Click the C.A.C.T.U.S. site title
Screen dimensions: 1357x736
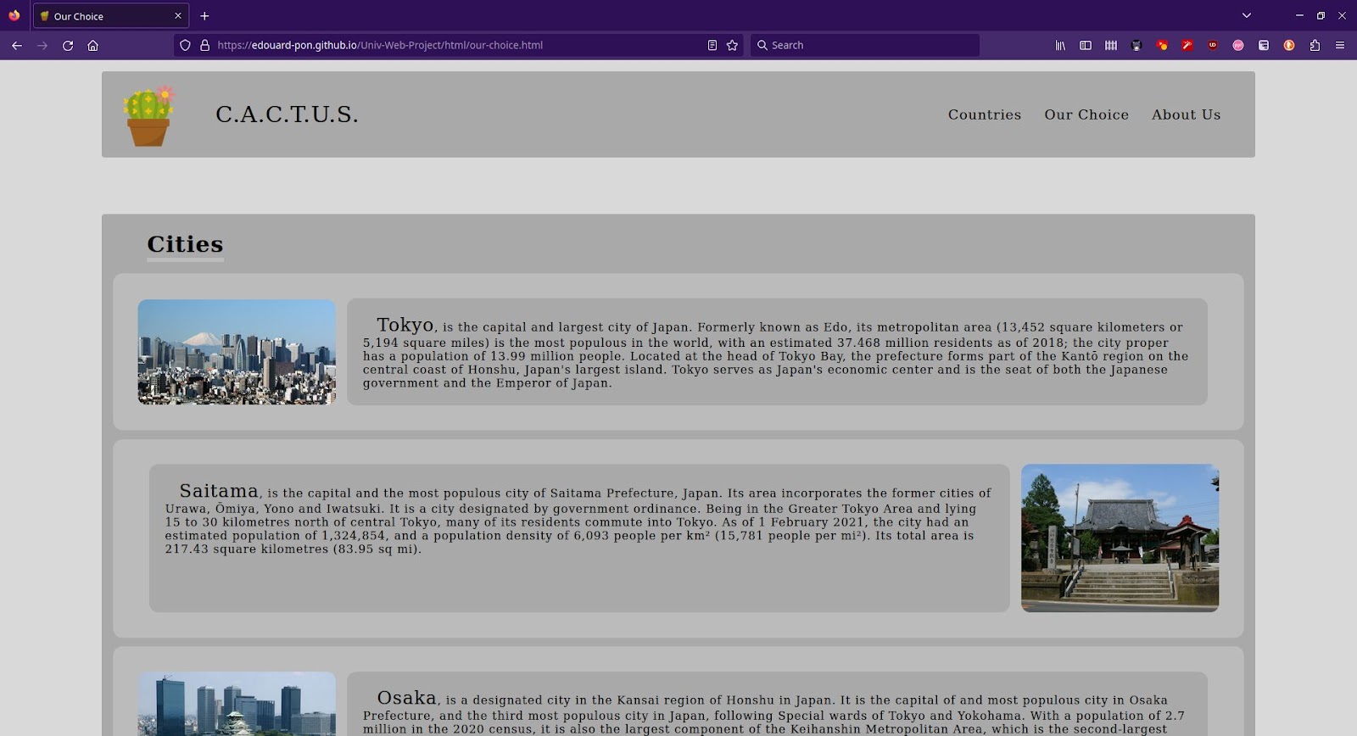coord(287,114)
